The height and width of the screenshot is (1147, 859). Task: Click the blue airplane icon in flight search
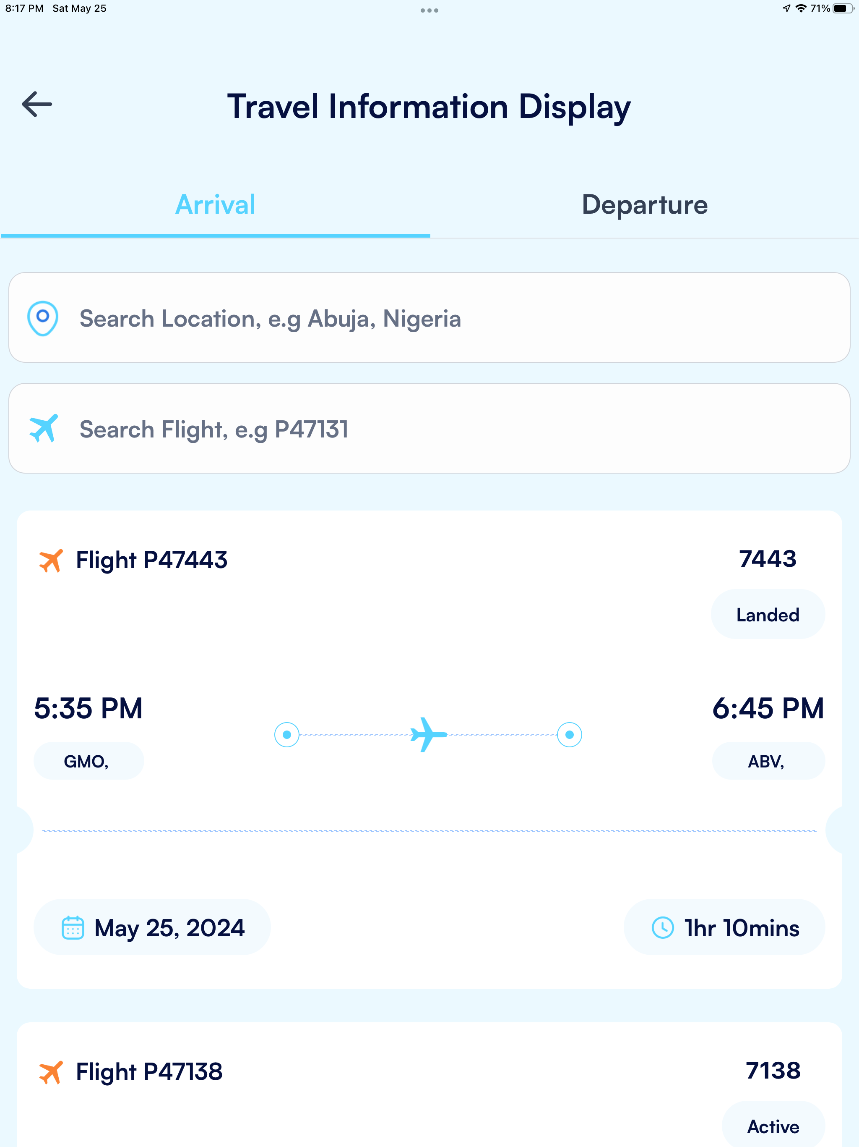[44, 428]
